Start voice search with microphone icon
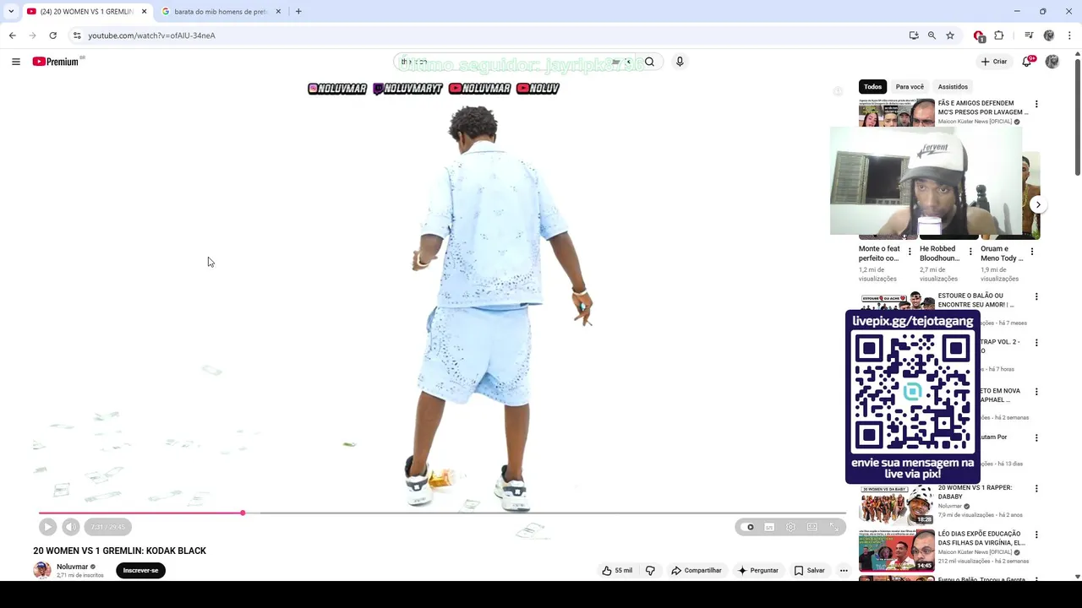The width and height of the screenshot is (1082, 608). pos(680,62)
